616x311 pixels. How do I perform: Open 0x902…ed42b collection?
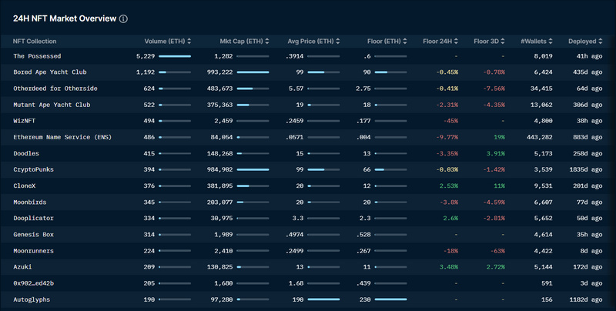click(x=33, y=283)
